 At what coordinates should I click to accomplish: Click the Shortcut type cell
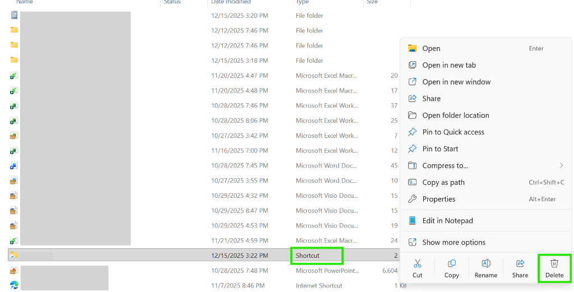coord(308,256)
